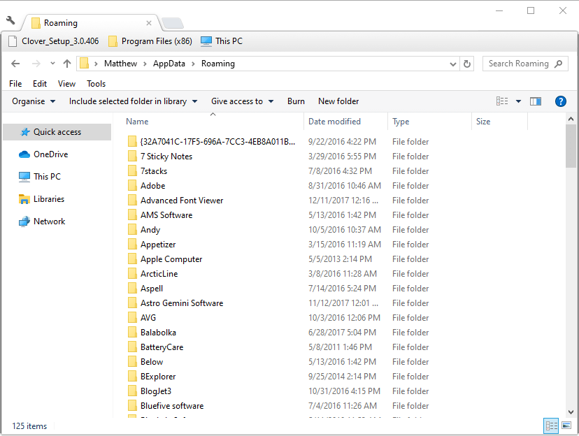Viewport: 579px width, 436px height.
Task: Open Clover settings via the wrench icon
Action: click(x=10, y=22)
